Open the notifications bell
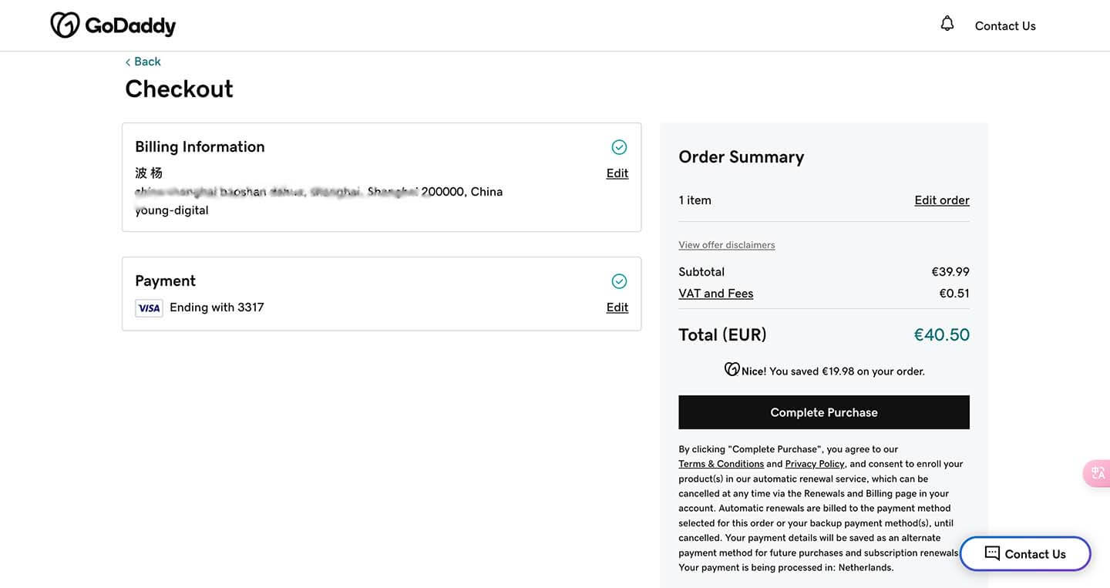Image resolution: width=1110 pixels, height=588 pixels. 947,24
